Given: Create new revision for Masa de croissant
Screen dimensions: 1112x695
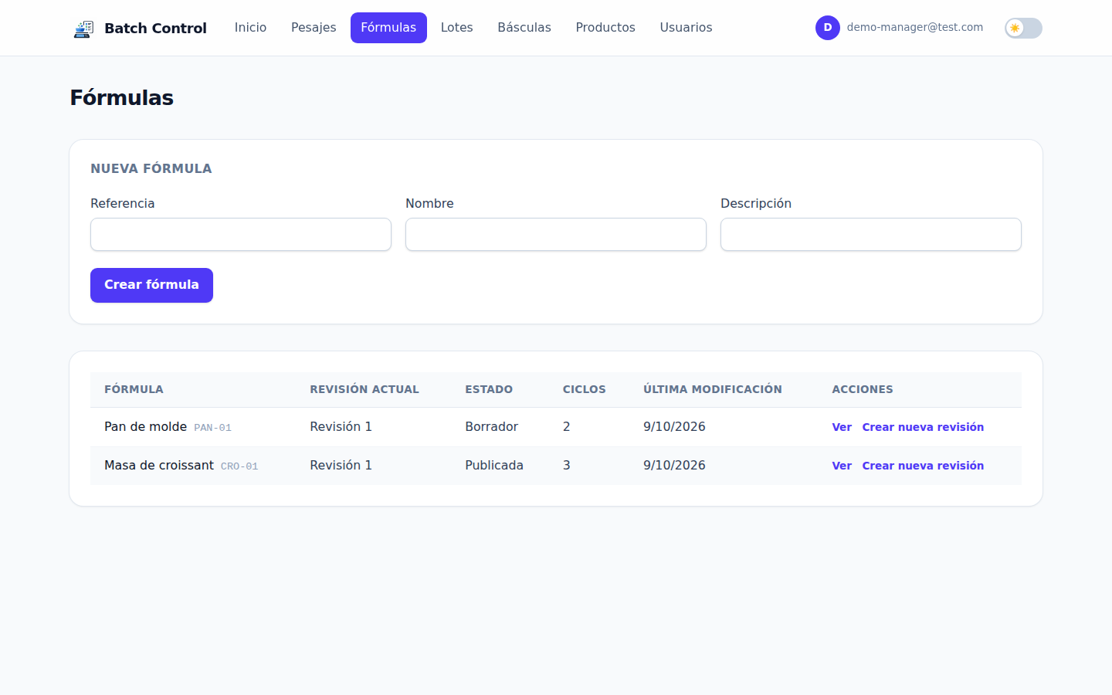Looking at the screenshot, I should click(923, 466).
